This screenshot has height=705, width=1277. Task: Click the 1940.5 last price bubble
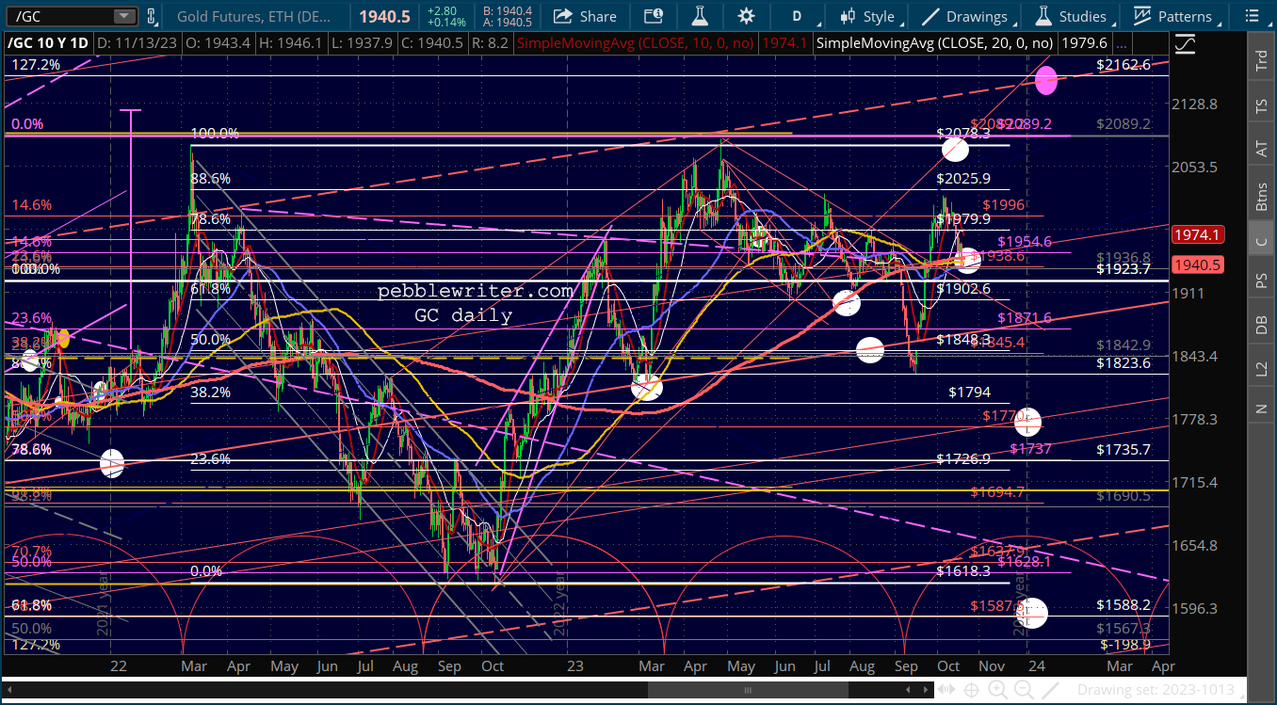[1196, 265]
